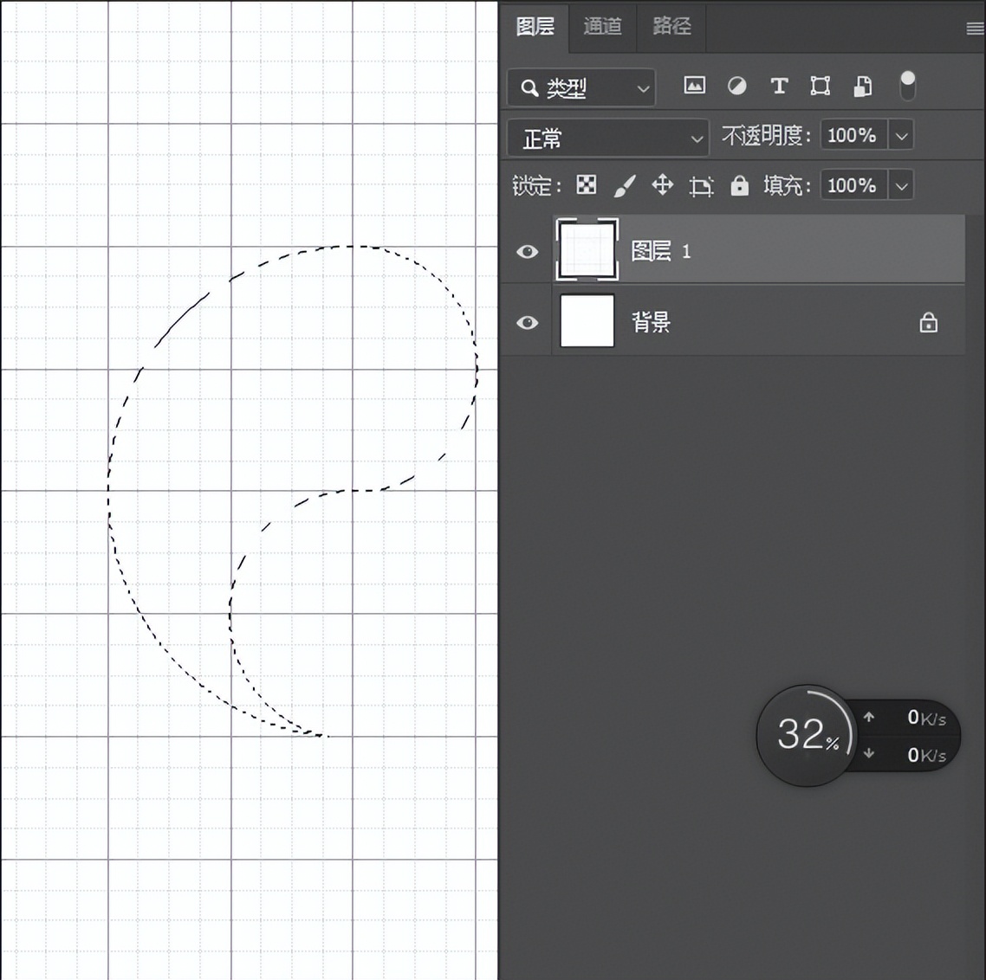Image resolution: width=986 pixels, height=980 pixels.
Task: Hide the 背景 background layer
Action: tap(526, 322)
